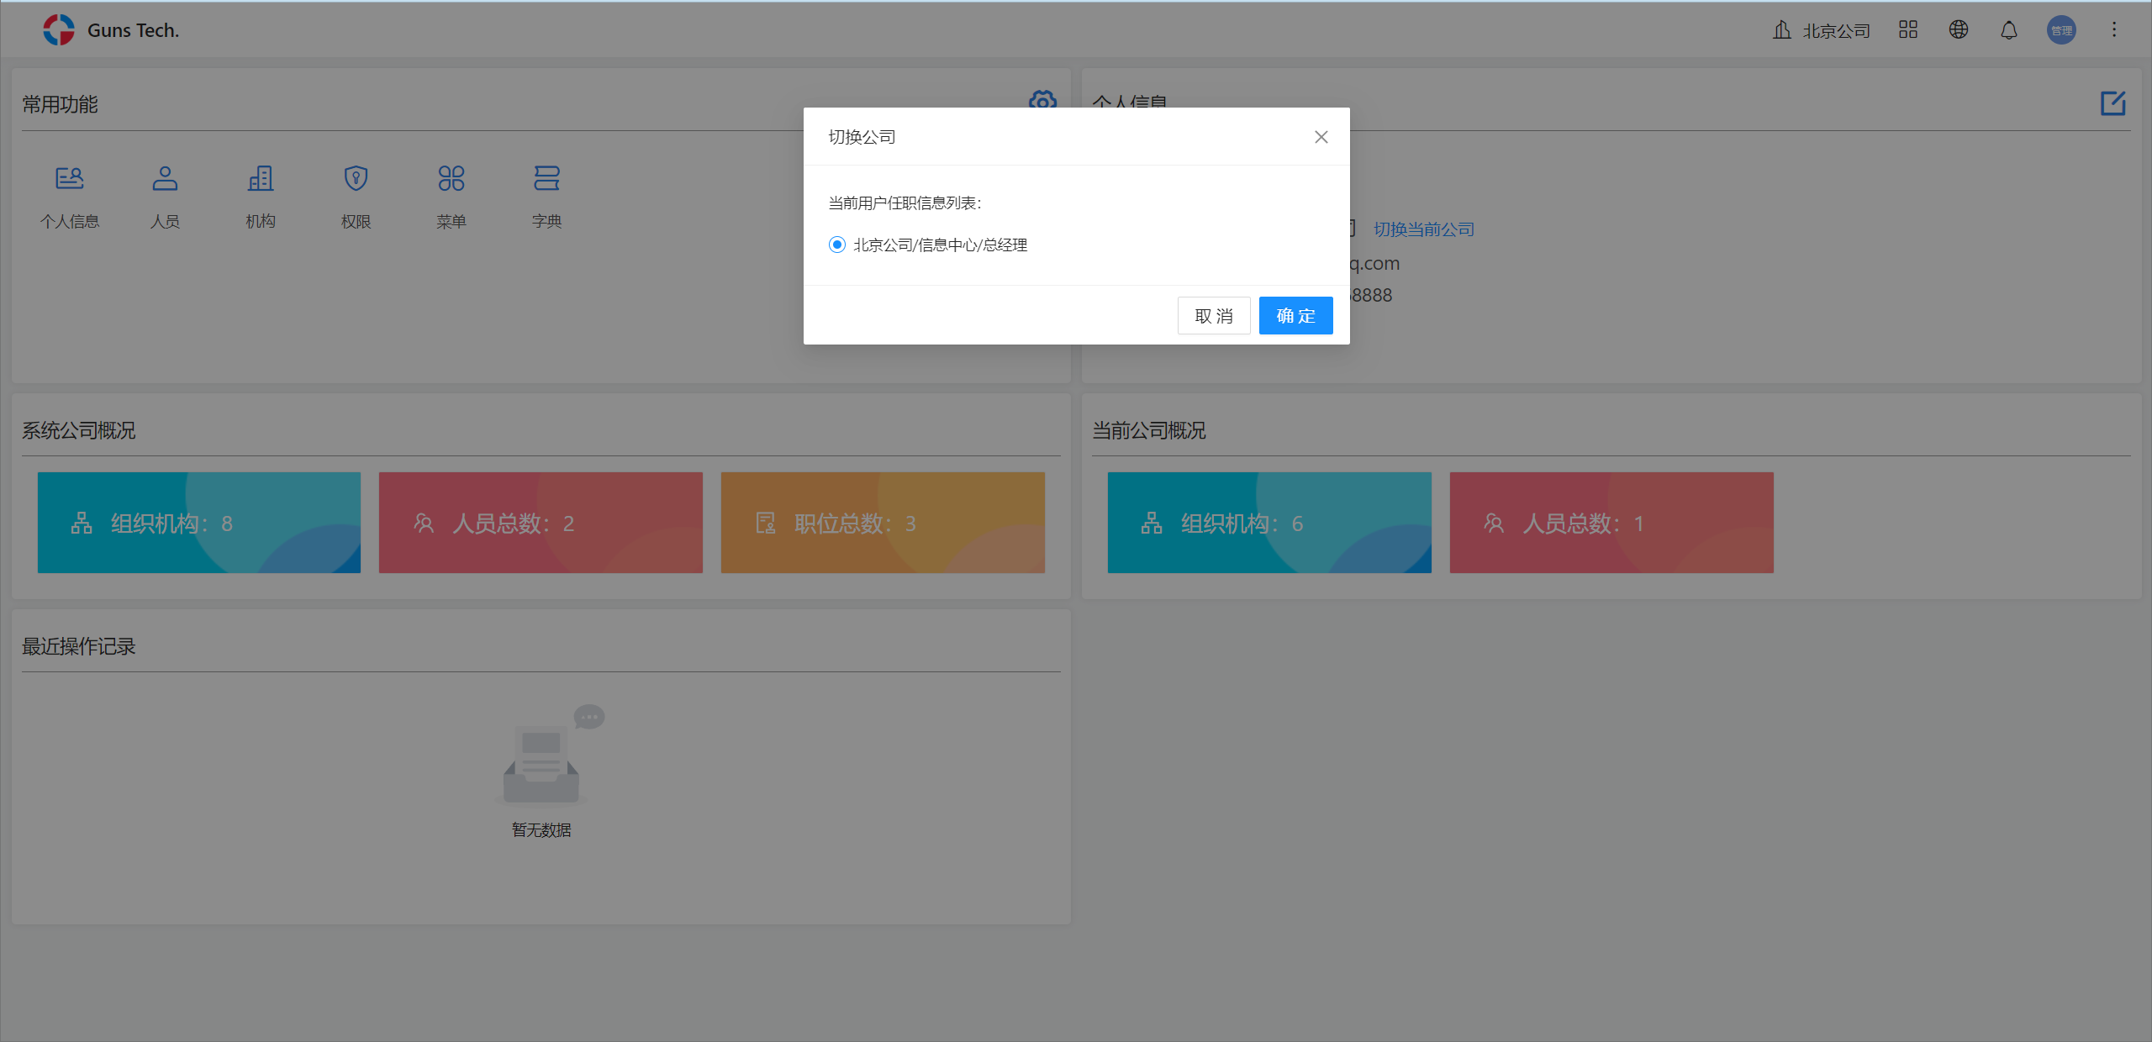Image resolution: width=2152 pixels, height=1042 pixels.
Task: Click the notification bell icon
Action: [x=2008, y=31]
